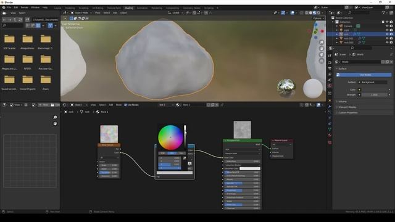The height and width of the screenshot is (222, 395).
Task: Disable Camera object in renders
Action: coord(391,26)
